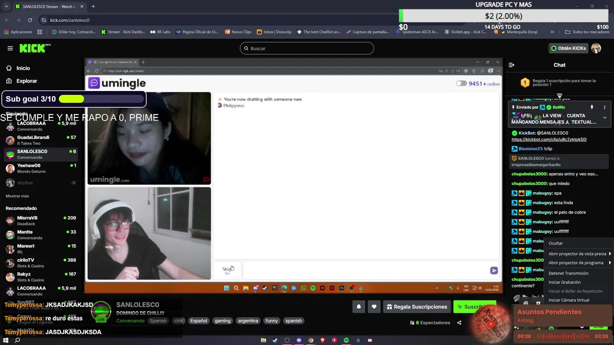Click the Español tag
Viewport: 614px width, 345px height.
pyautogui.click(x=199, y=321)
